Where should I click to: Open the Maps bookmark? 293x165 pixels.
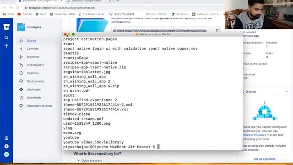click(x=41, y=14)
